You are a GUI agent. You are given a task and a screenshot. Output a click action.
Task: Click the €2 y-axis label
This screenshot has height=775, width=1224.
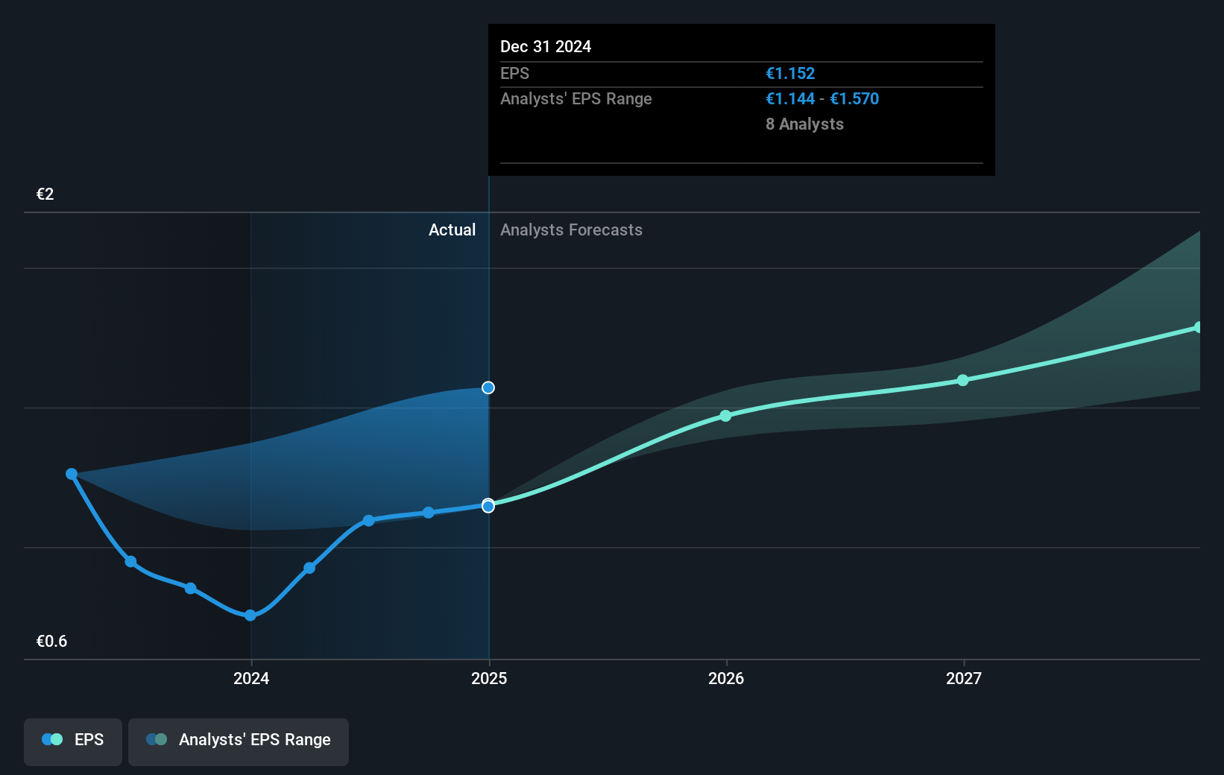45,194
